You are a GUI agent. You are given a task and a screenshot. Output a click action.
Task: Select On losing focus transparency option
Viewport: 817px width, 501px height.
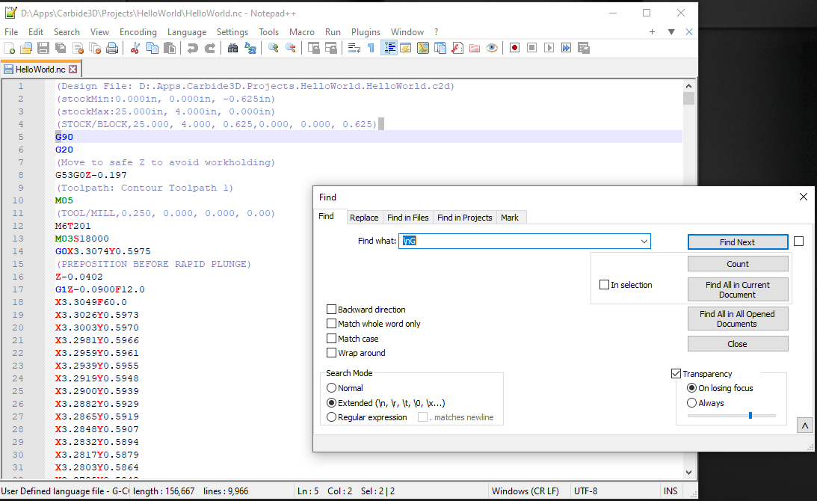point(692,388)
